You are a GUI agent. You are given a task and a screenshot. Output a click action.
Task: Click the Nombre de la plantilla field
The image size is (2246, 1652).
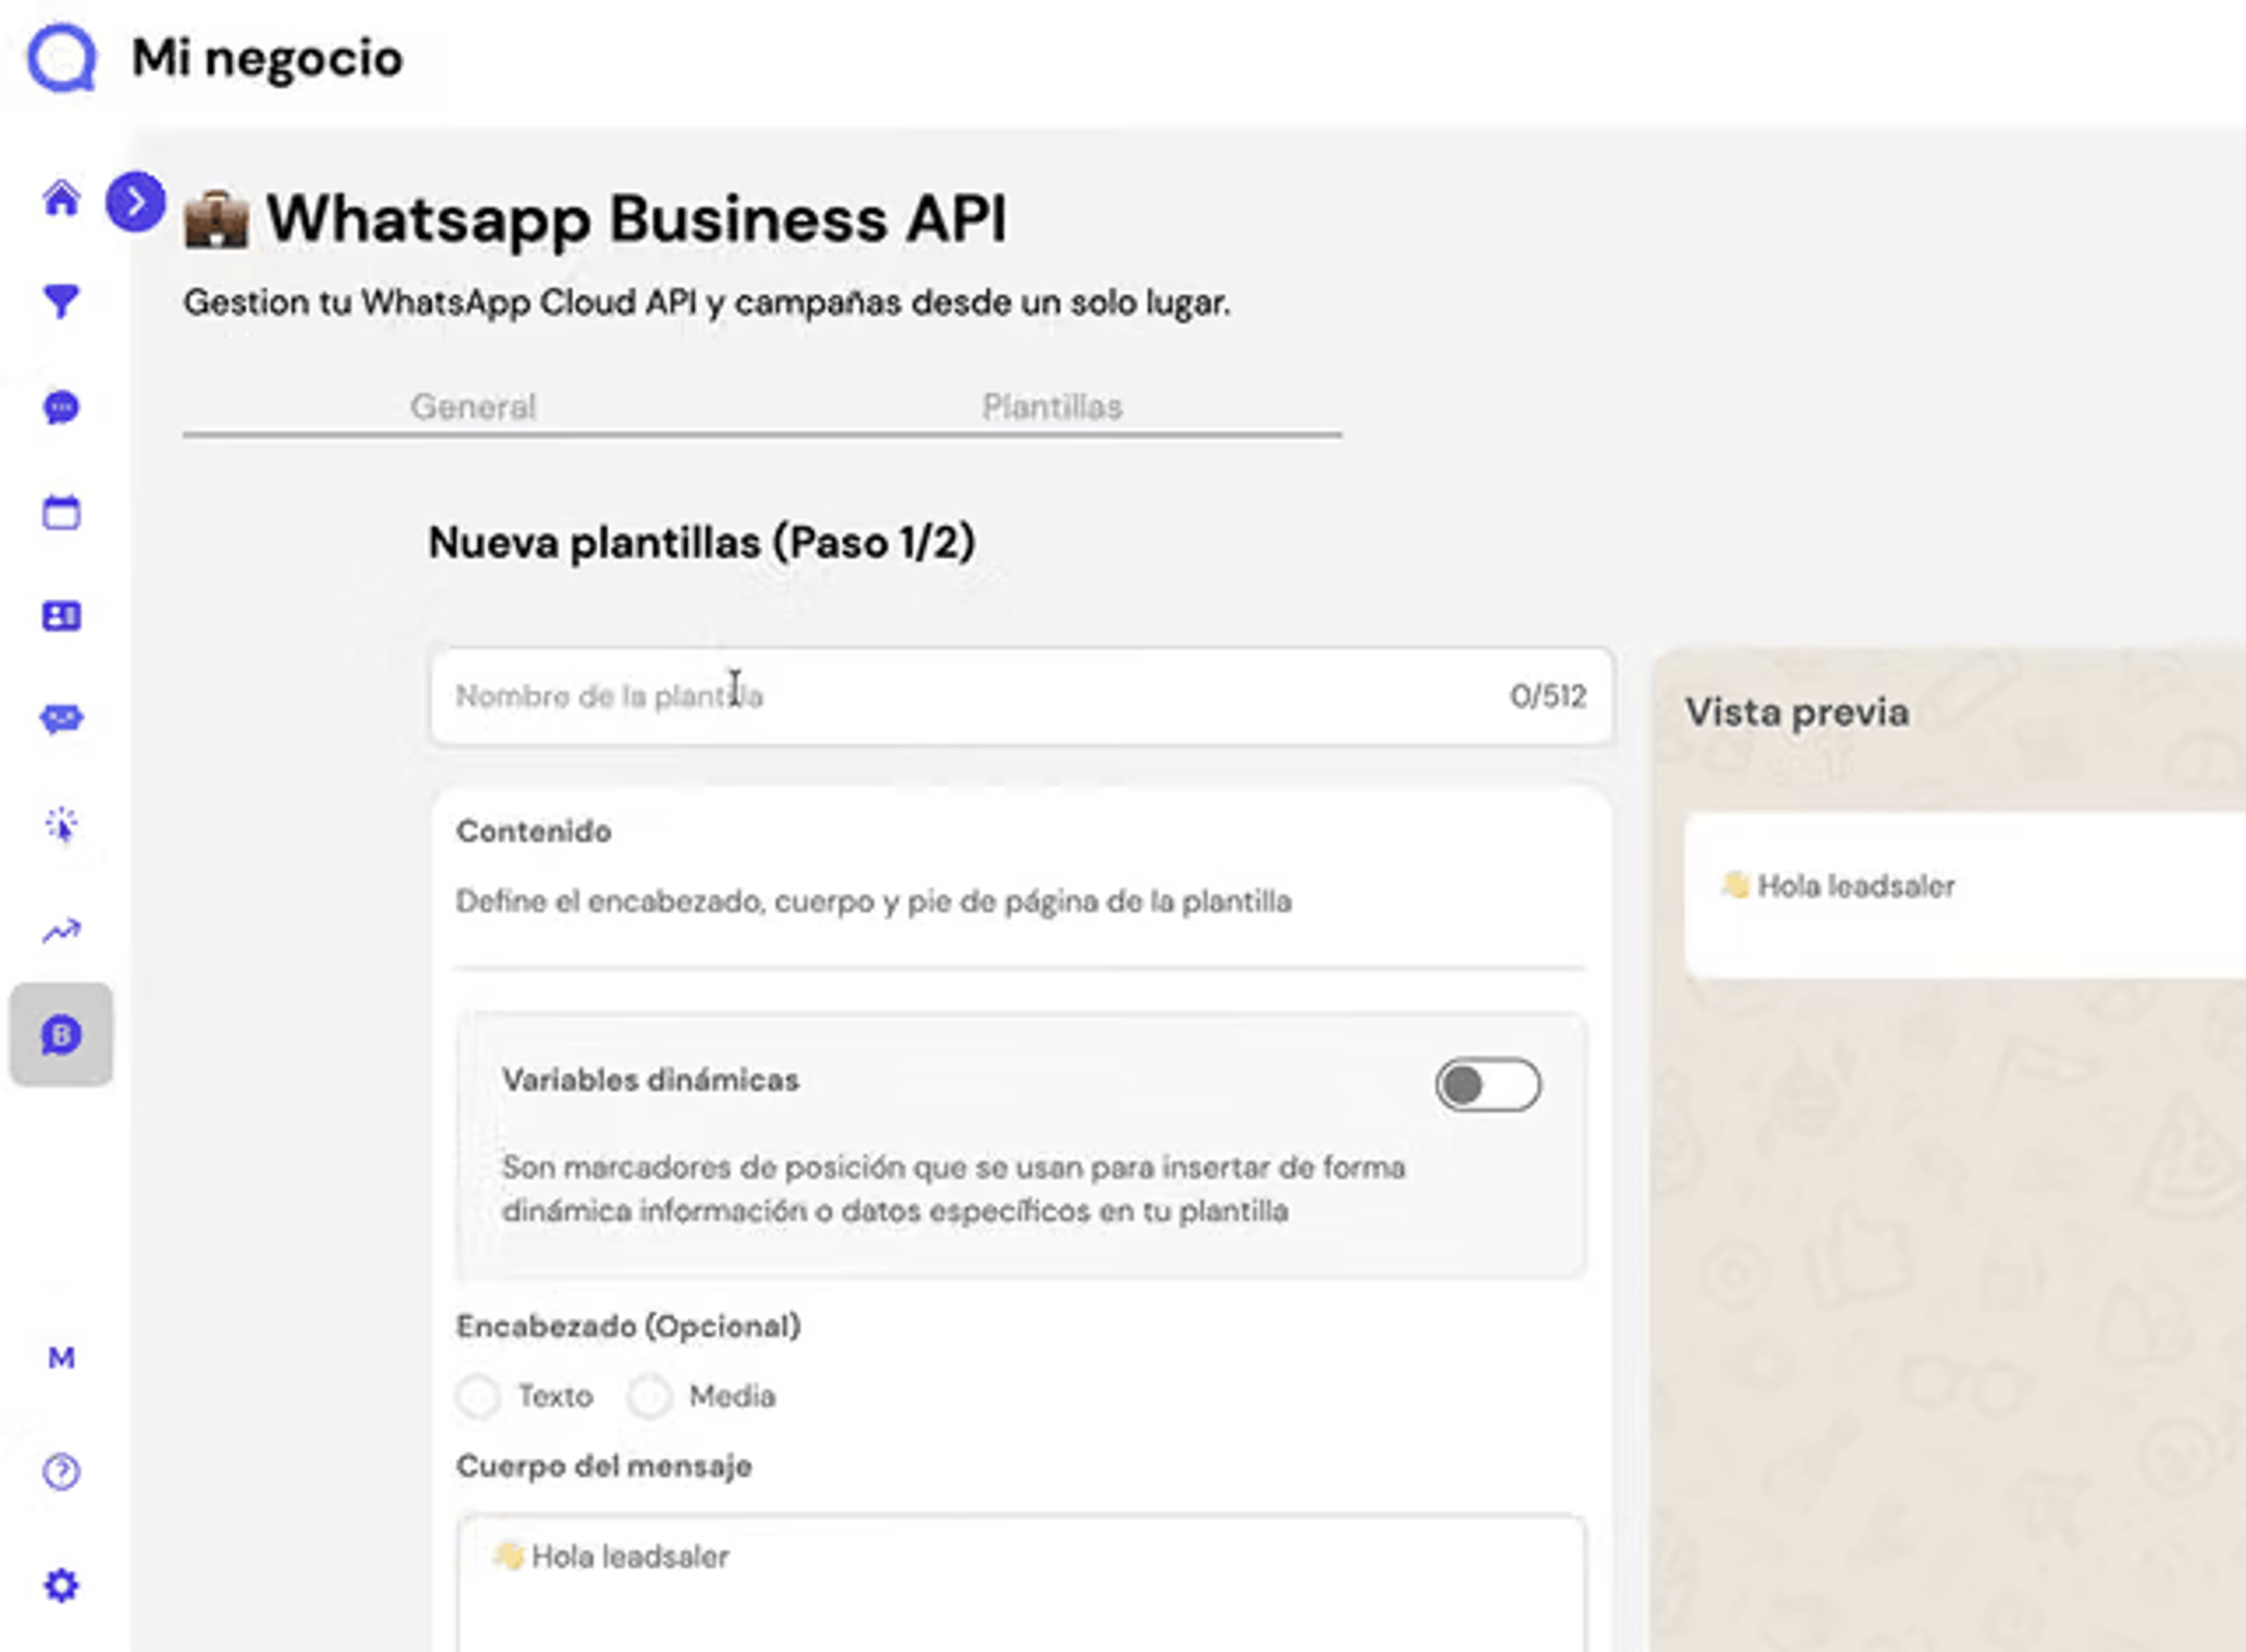(x=1021, y=696)
